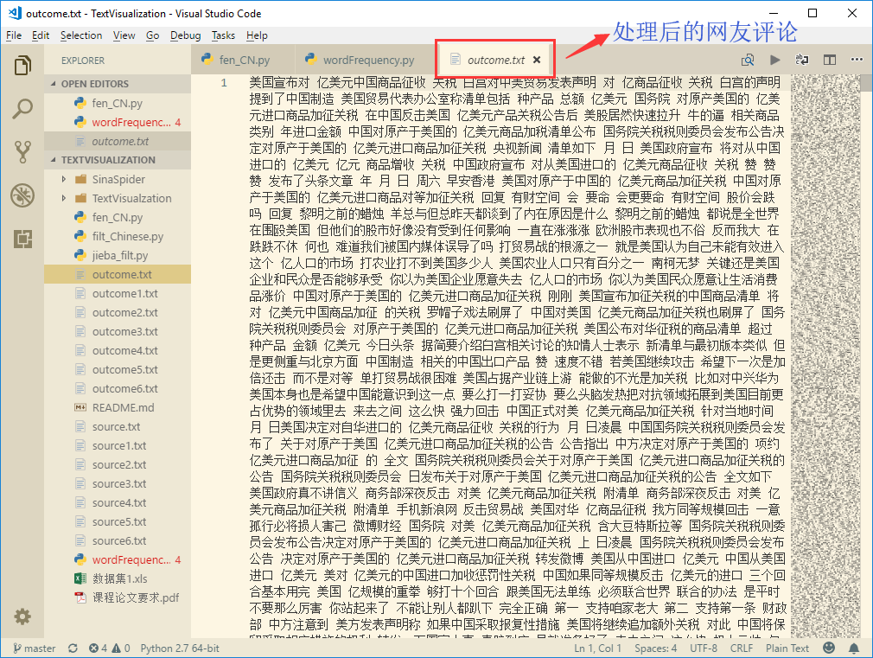Open the Debug view icon
Image resolution: width=873 pixels, height=658 pixels.
(x=22, y=195)
